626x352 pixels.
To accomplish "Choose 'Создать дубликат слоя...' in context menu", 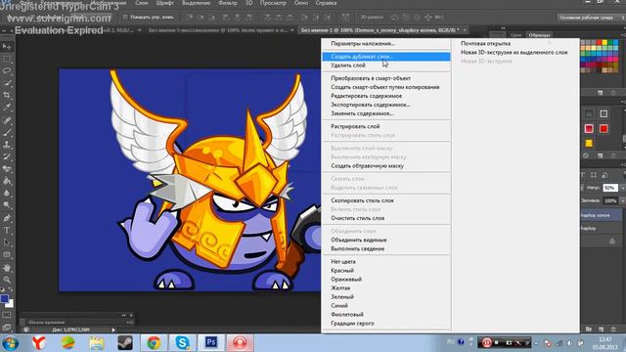I will coord(386,57).
